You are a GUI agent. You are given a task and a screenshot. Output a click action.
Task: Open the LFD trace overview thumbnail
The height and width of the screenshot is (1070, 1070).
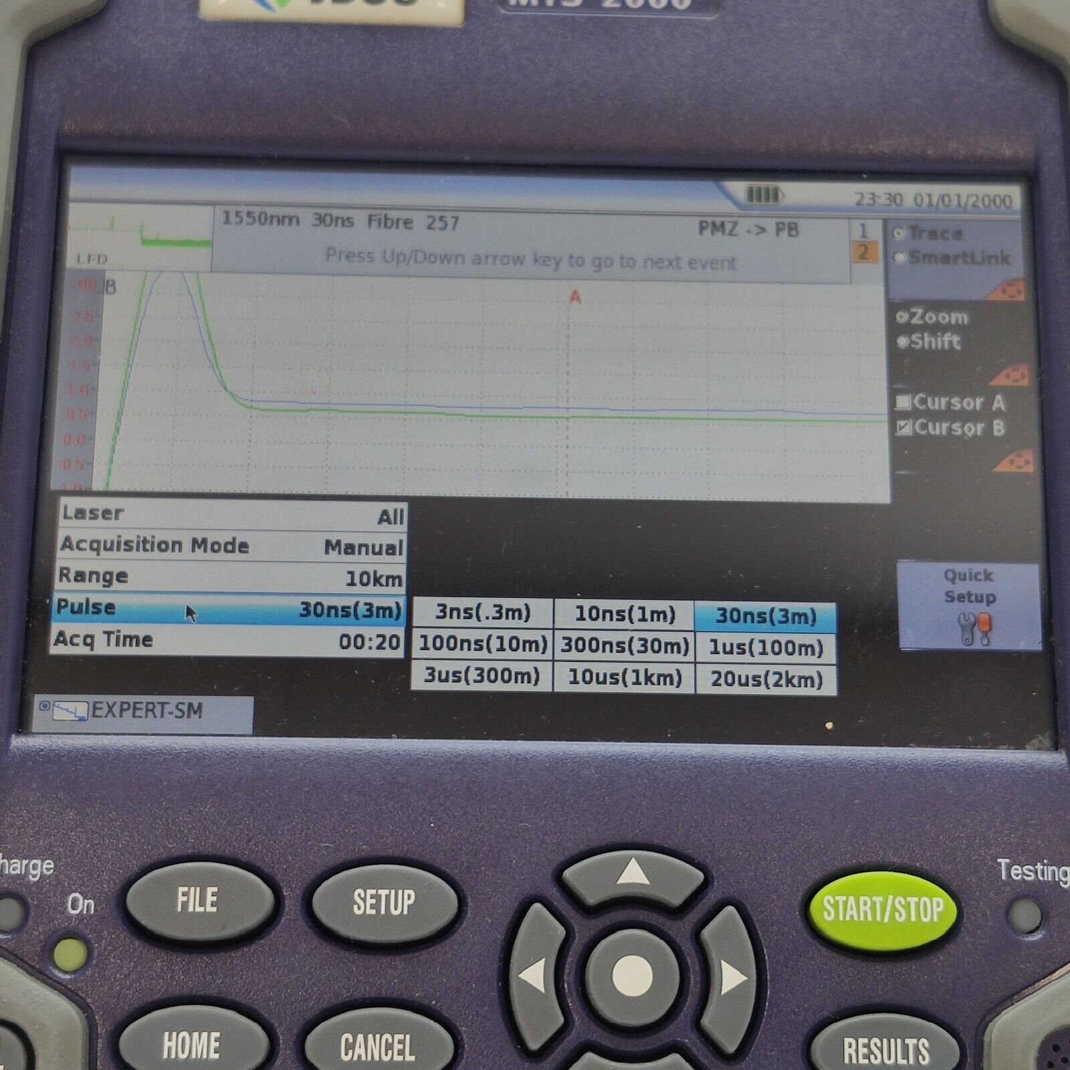[x=141, y=237]
